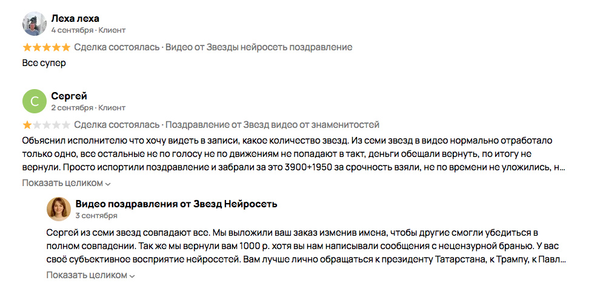Open seller "Видео поздравления от Звезд Нейросеть"
The width and height of the screenshot is (606, 300).
pos(176,204)
